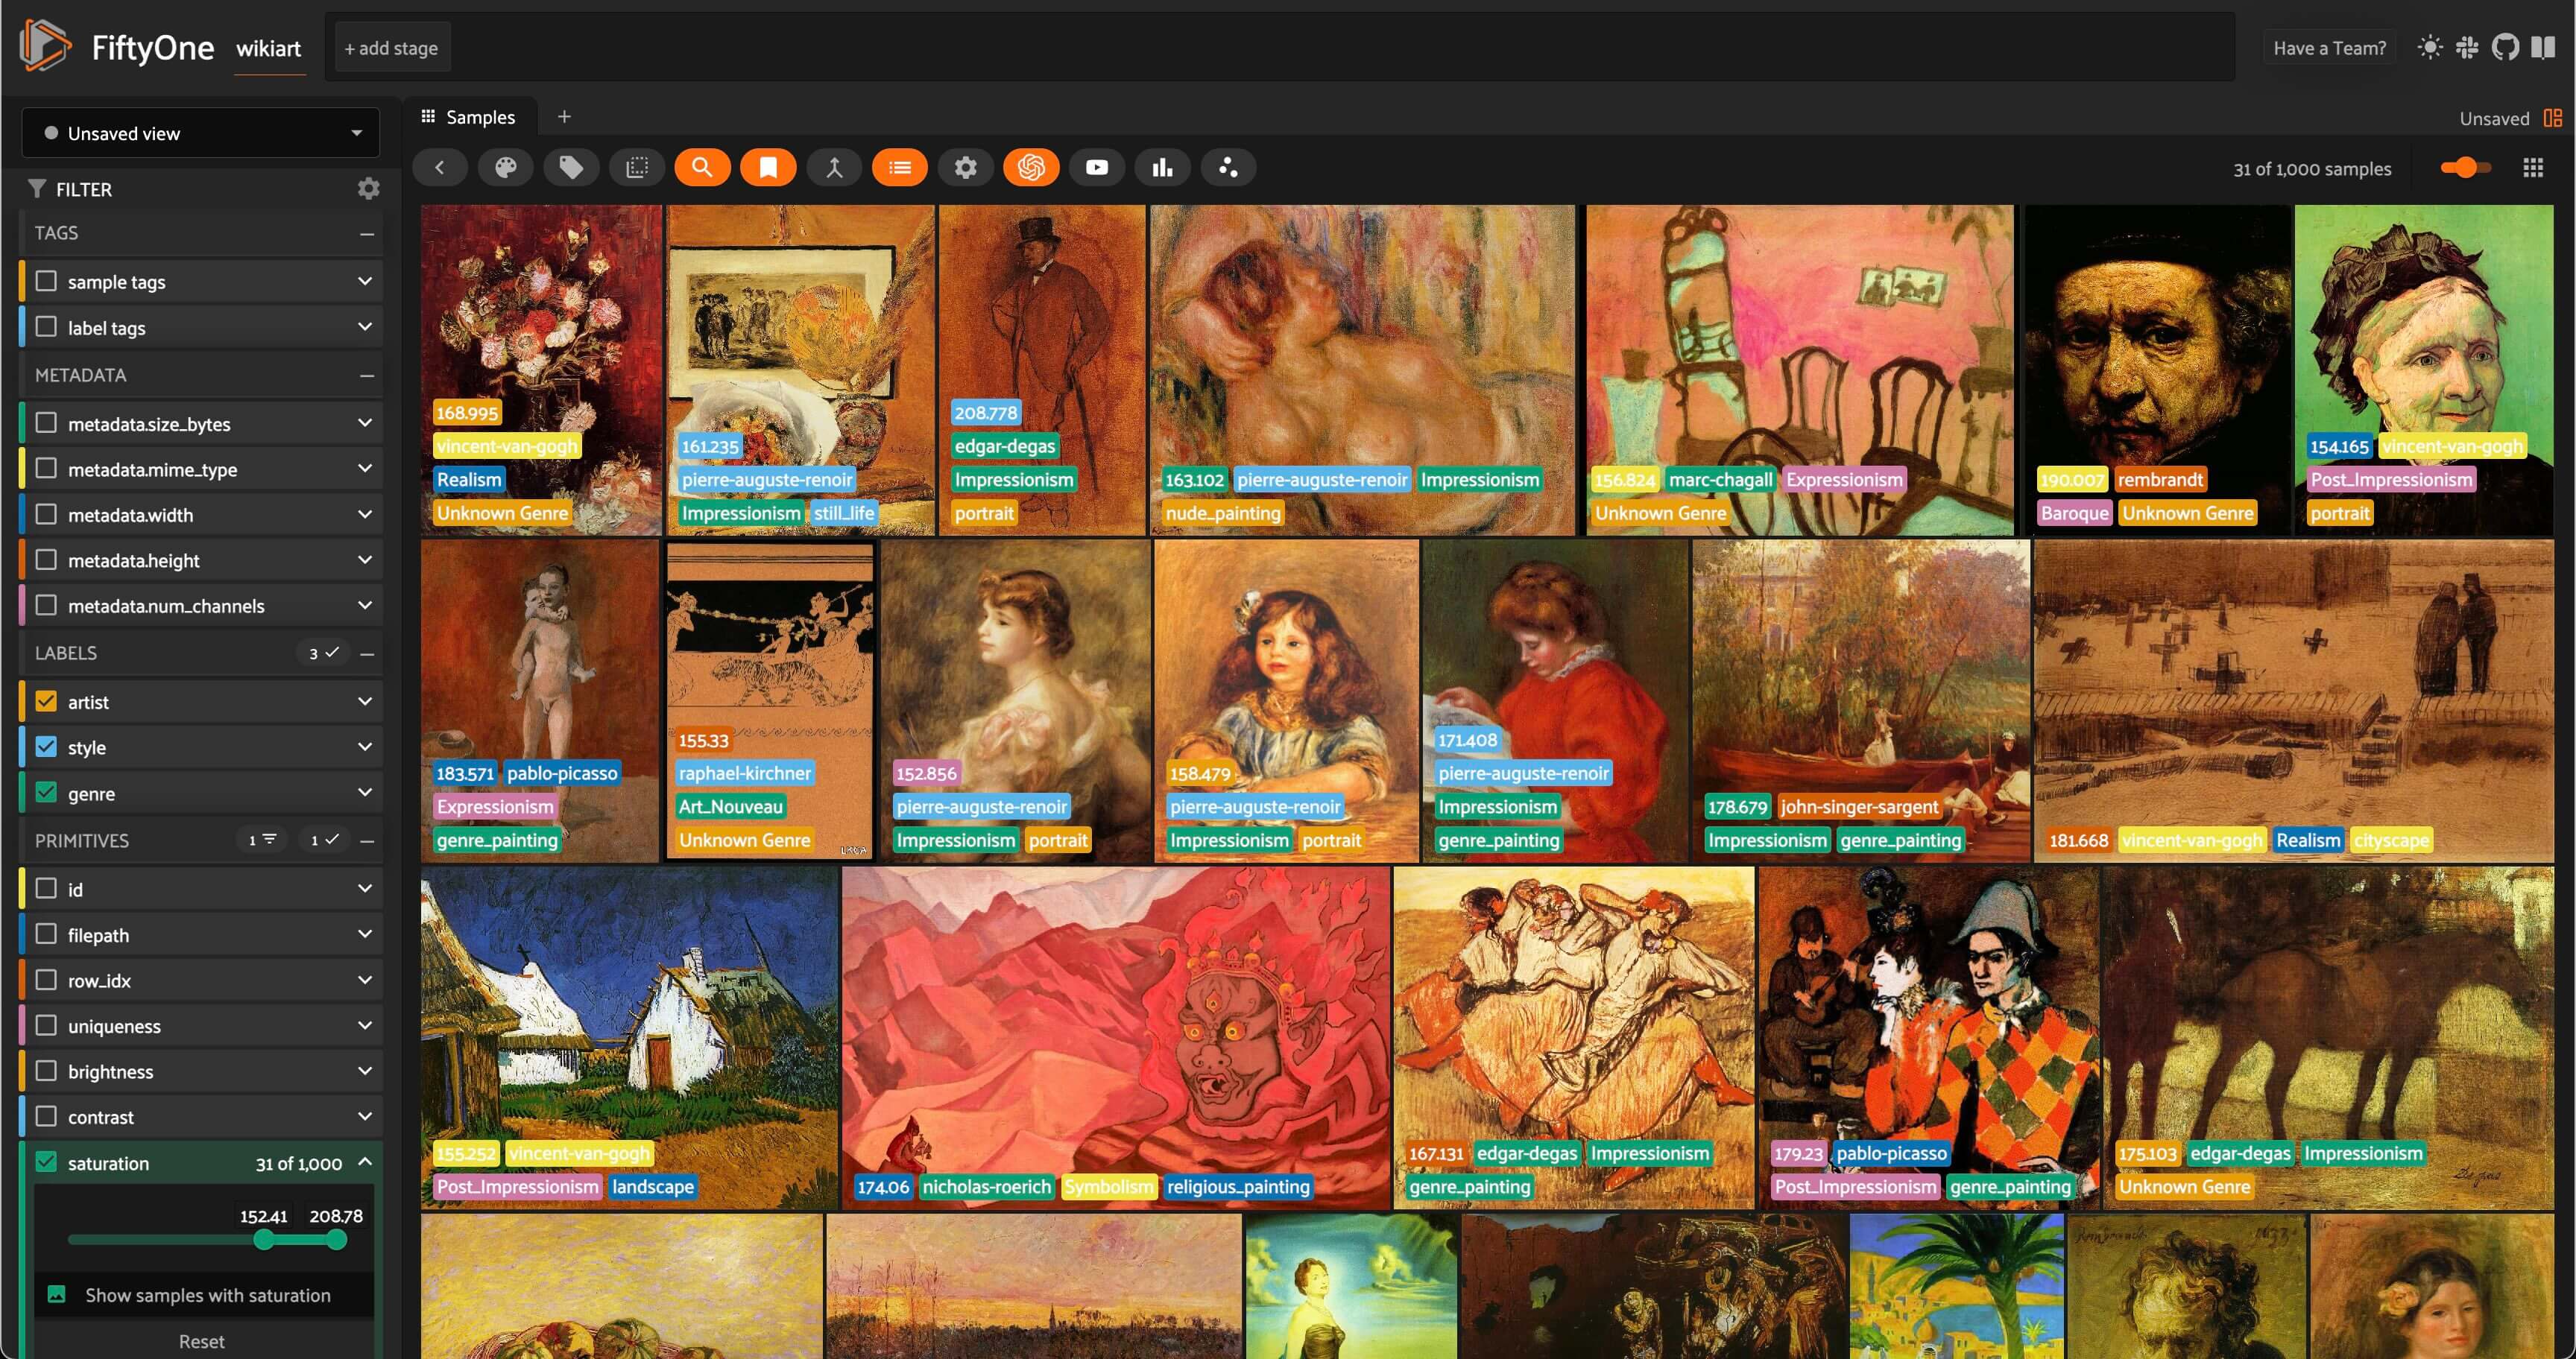Uncheck the style label checkbox
This screenshot has height=1359, width=2576.
(x=46, y=747)
